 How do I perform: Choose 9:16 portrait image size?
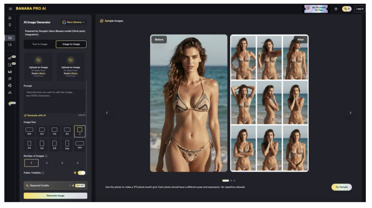(67, 145)
